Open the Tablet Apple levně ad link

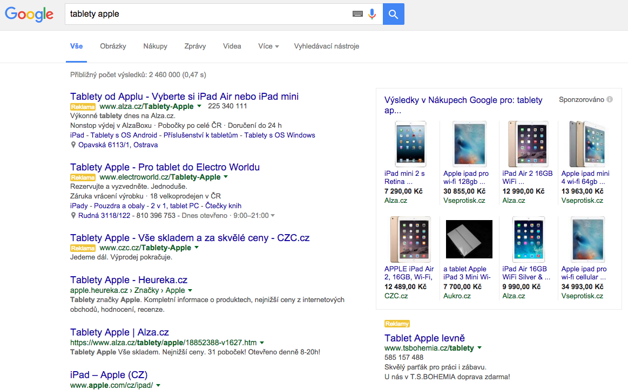pos(424,338)
